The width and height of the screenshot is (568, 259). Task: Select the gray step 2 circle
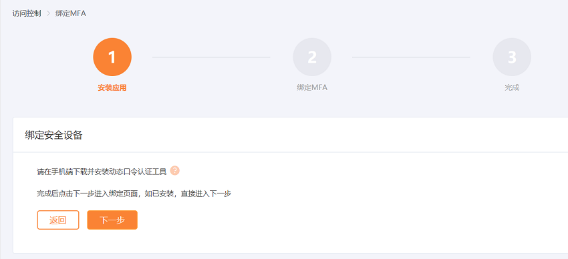coord(312,57)
